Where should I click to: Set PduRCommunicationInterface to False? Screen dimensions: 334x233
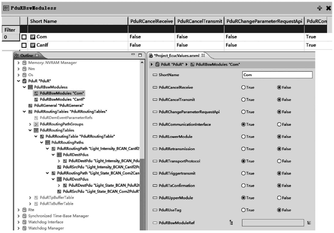tap(279, 124)
